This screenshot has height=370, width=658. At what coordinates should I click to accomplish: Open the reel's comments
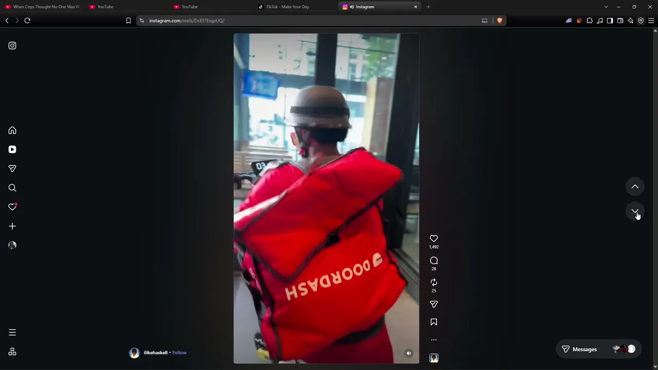pyautogui.click(x=434, y=261)
